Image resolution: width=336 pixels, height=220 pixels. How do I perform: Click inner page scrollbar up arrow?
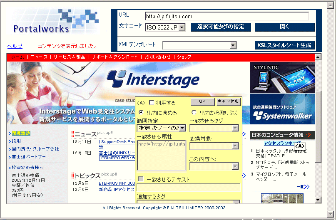318,57
